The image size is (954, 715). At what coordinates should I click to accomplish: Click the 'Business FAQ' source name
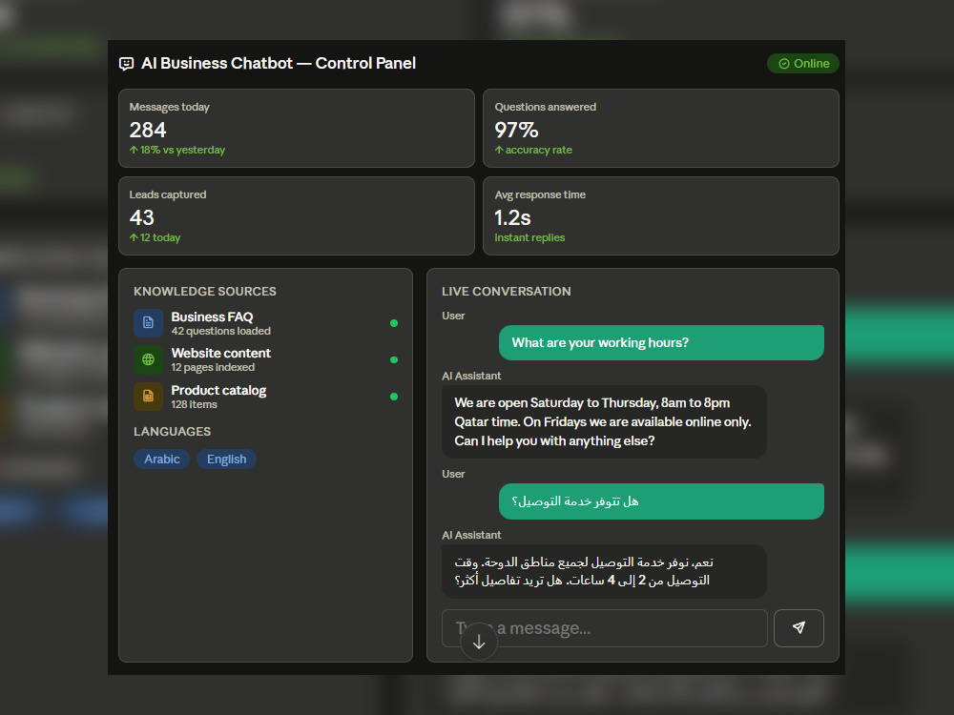[x=212, y=317]
